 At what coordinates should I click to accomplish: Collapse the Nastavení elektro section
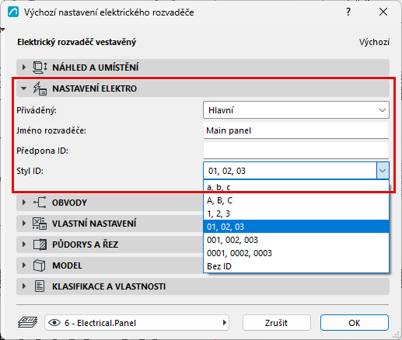[23, 88]
